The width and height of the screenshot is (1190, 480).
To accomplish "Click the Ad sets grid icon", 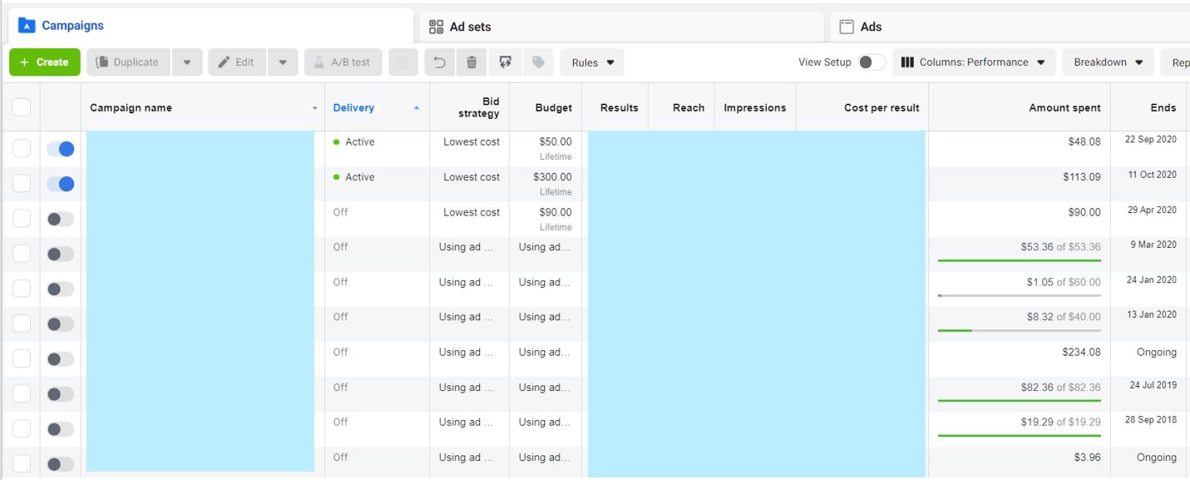I will [x=436, y=27].
